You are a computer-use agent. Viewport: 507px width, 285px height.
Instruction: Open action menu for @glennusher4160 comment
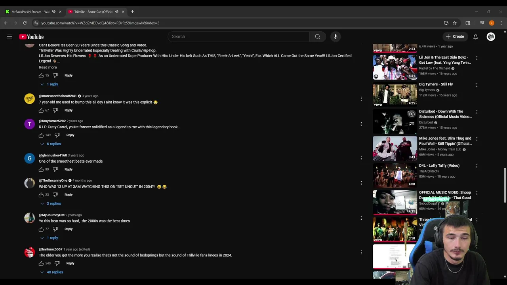pos(361,158)
